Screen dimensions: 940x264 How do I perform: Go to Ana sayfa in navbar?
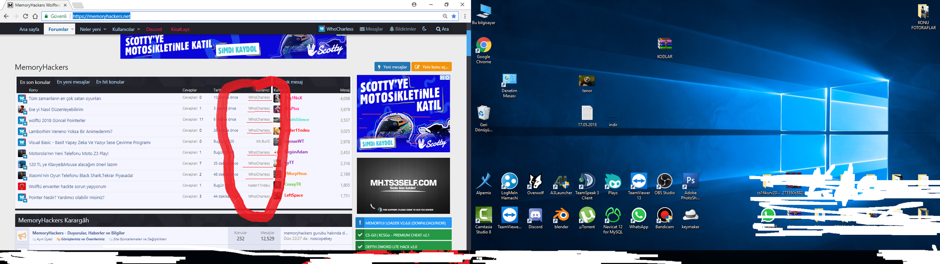point(29,29)
